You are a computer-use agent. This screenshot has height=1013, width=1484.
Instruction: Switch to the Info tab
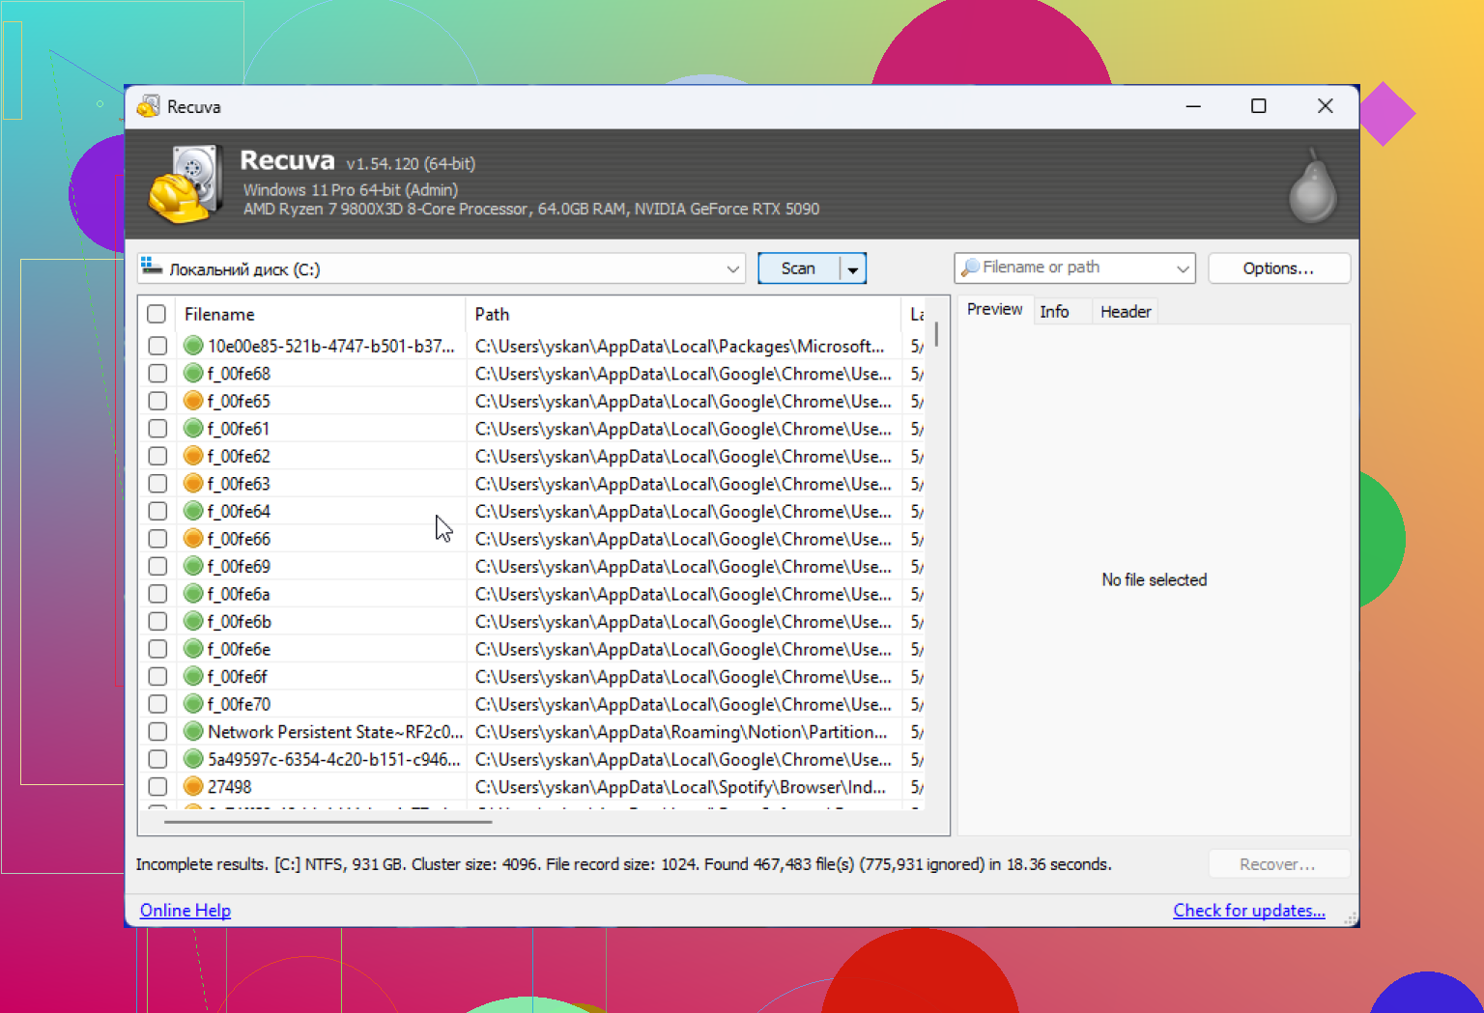[x=1054, y=311]
